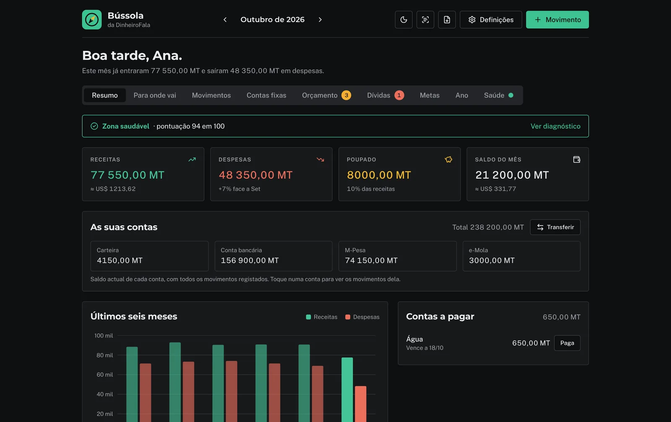Screen dimensions: 671x422
Task: Click the Receitas trending-up icon
Action: point(192,160)
